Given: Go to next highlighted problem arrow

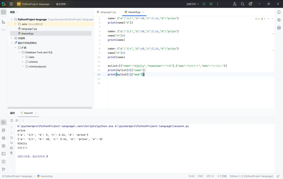Looking at the screenshot, I should click(x=272, y=19).
